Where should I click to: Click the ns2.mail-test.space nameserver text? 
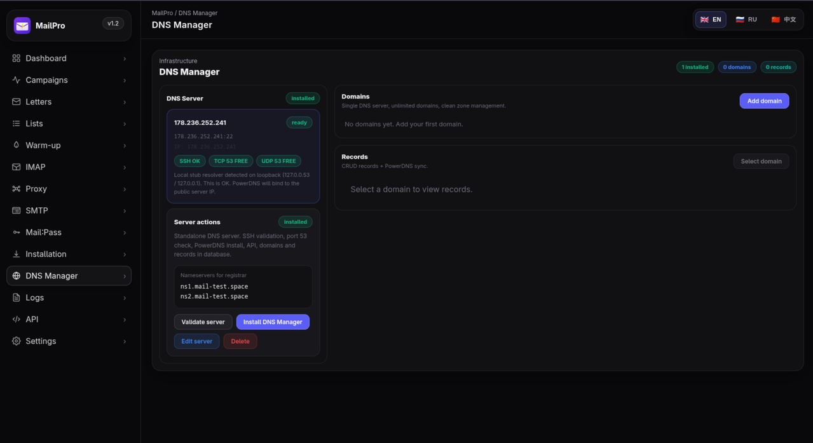point(214,297)
